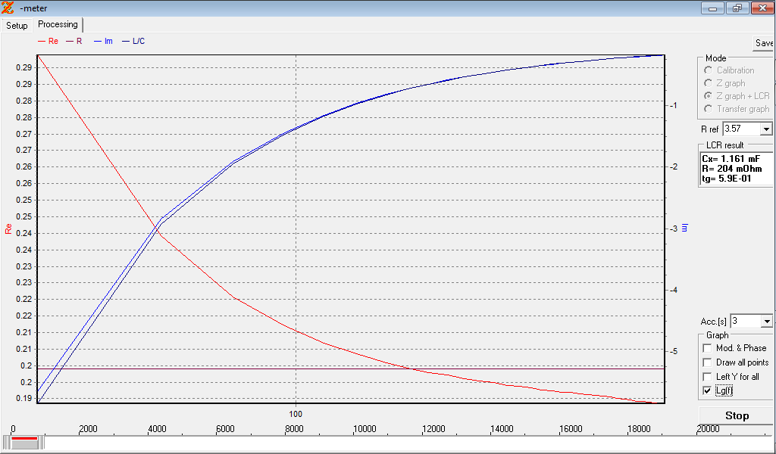Expand the Acc.[s] dropdown arrow

pos(767,321)
